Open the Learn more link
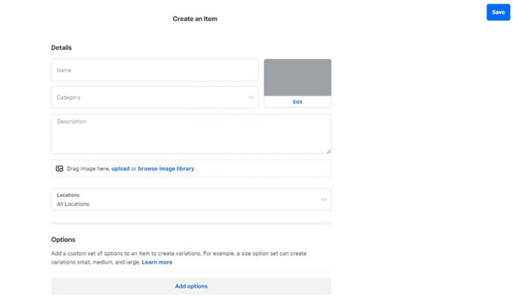Screen dimensions: 513x296 157,262
